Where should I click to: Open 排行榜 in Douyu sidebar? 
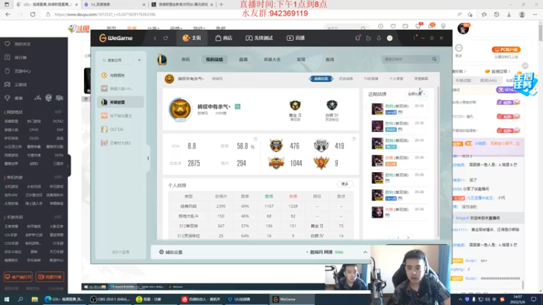[x=16, y=58]
